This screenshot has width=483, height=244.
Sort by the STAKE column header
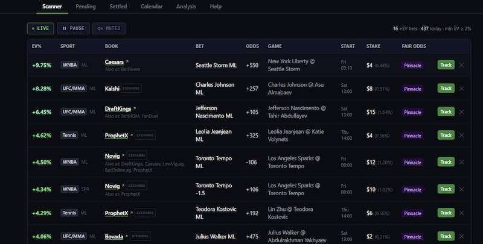pyautogui.click(x=373, y=46)
